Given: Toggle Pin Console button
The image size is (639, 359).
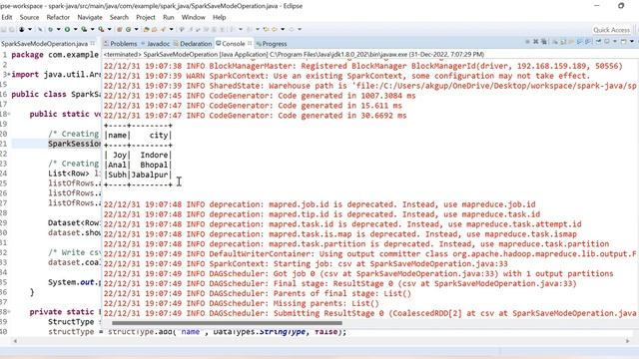Looking at the screenshot, I should tap(598, 42).
